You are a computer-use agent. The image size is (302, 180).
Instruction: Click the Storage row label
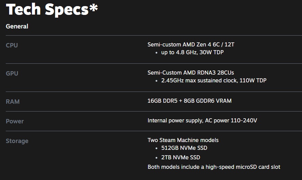click(x=17, y=141)
